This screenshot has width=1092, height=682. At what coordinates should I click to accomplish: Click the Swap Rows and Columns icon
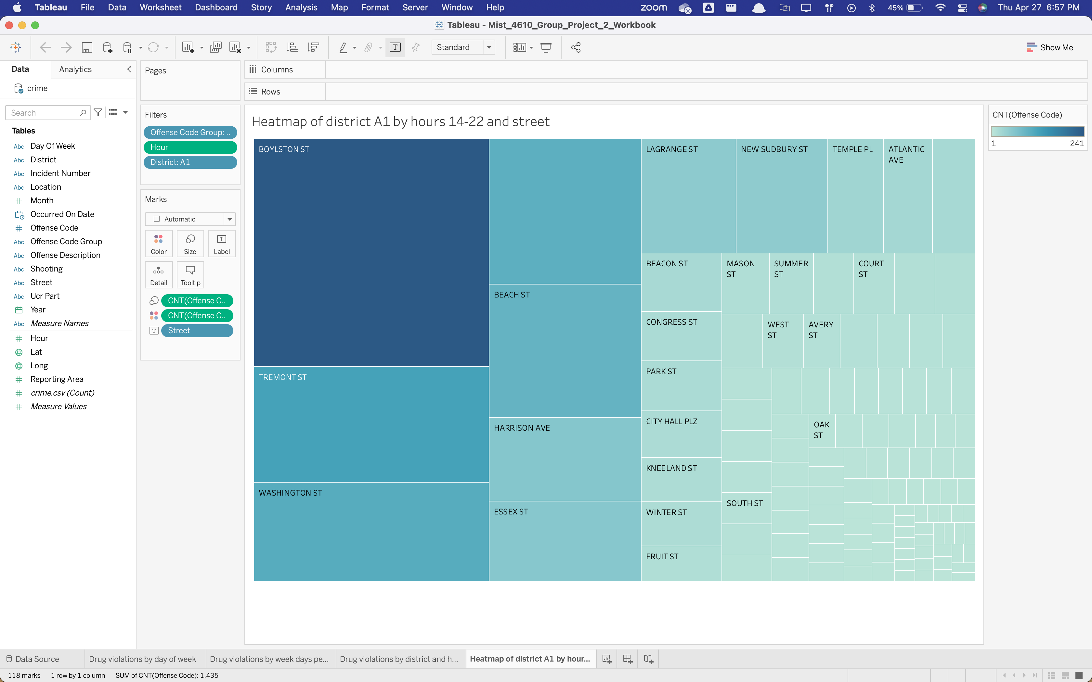271,47
